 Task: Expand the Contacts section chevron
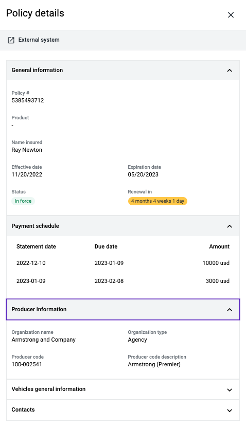point(230,411)
